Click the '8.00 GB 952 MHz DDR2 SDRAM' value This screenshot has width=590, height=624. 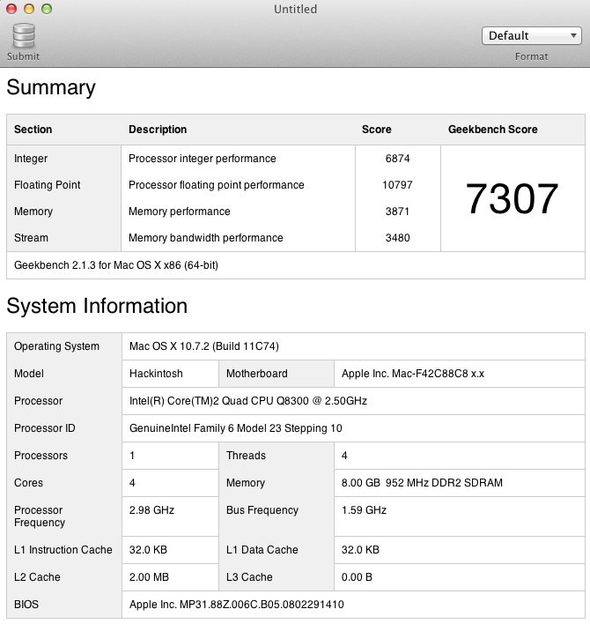(x=422, y=483)
